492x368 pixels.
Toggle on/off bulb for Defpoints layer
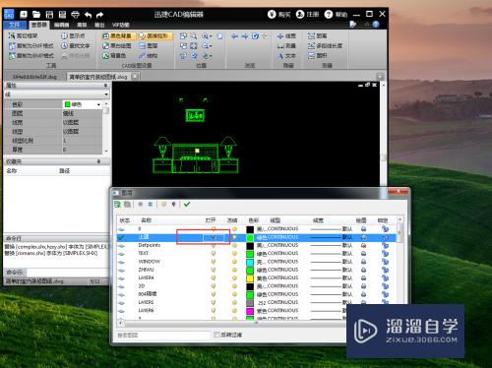click(214, 245)
